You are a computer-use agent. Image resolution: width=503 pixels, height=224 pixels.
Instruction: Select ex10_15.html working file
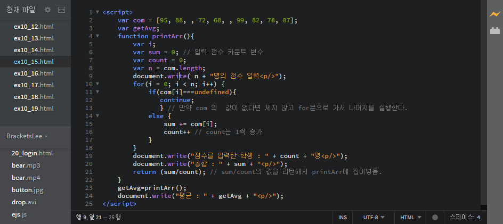[x=35, y=62]
